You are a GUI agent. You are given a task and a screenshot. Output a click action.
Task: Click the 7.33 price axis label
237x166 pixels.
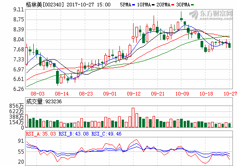click(x=19, y=59)
